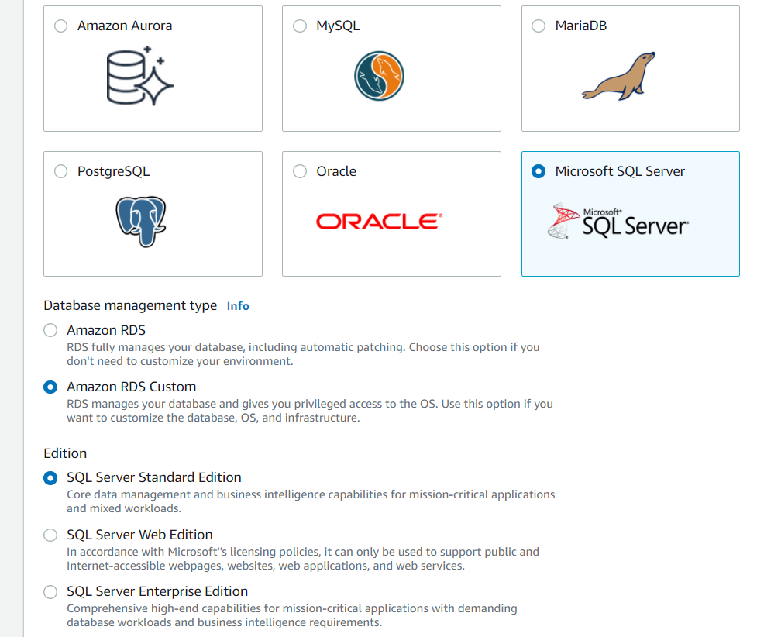Select Amazon RDS management type
Image resolution: width=757 pixels, height=637 pixels.
[x=51, y=330]
